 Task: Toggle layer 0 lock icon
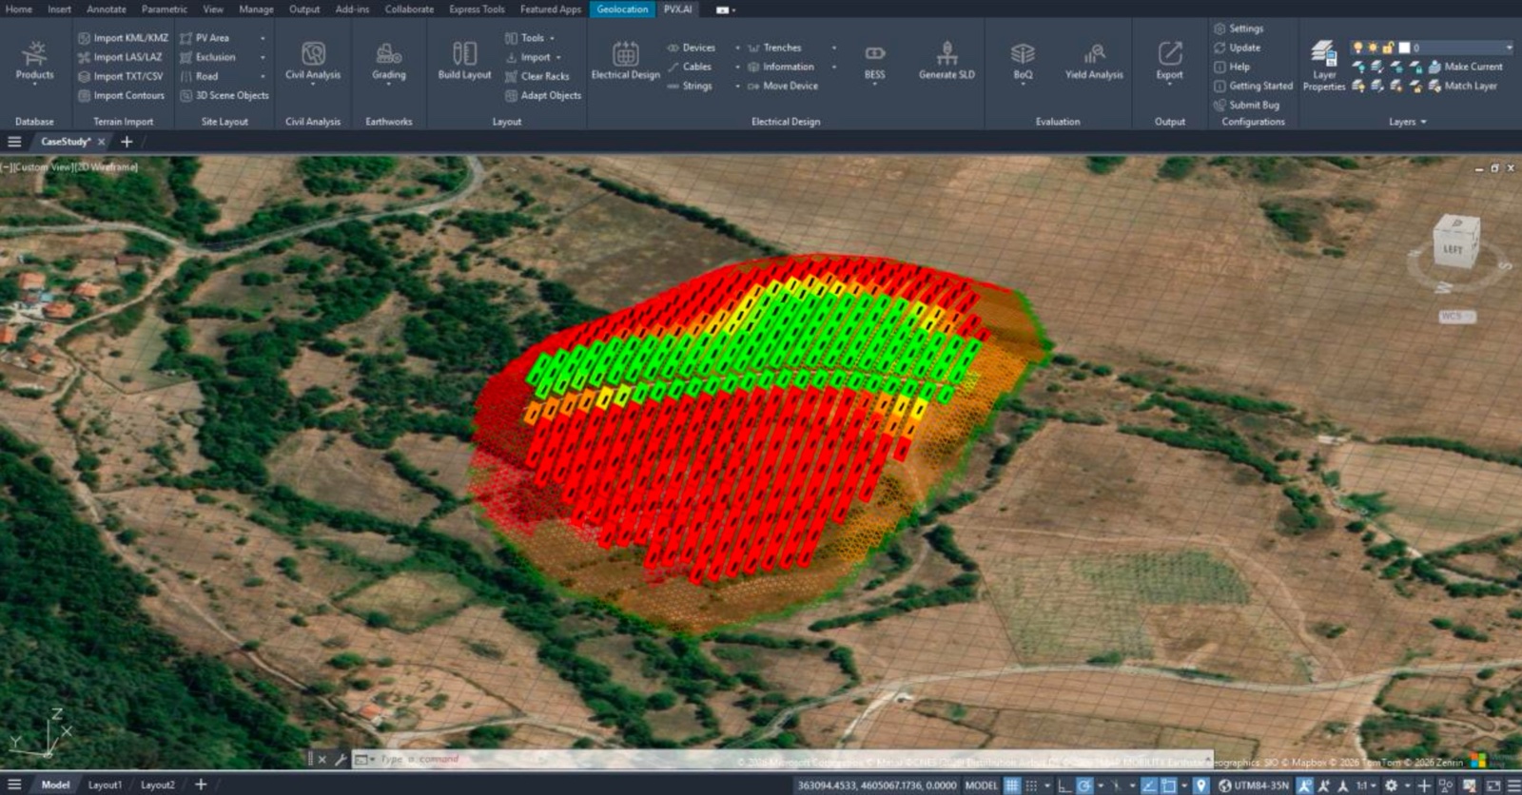1388,48
